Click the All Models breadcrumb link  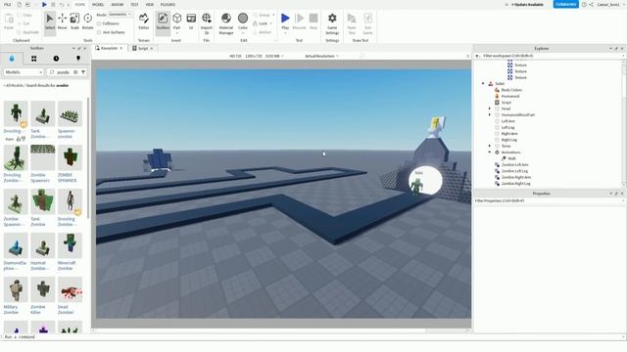tap(14, 85)
